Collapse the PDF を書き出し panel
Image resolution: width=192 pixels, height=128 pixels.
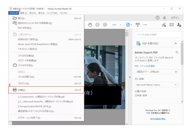(x=176, y=44)
